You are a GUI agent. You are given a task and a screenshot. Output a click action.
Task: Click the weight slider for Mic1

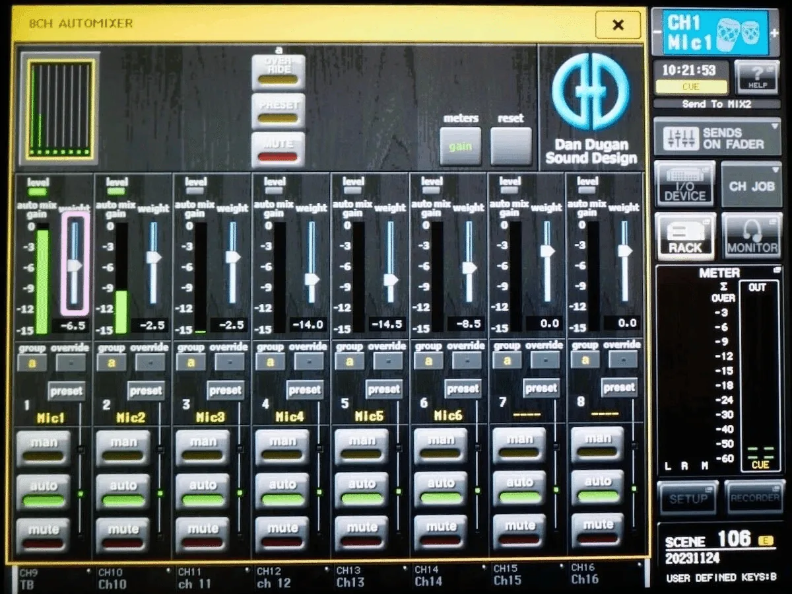pos(75,264)
